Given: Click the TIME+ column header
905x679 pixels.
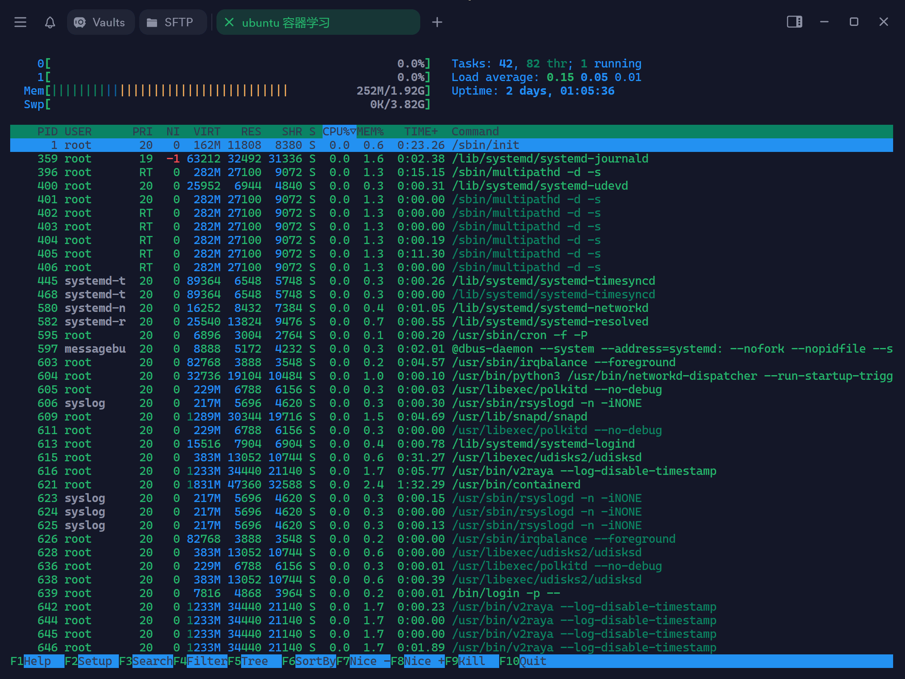Looking at the screenshot, I should point(420,132).
